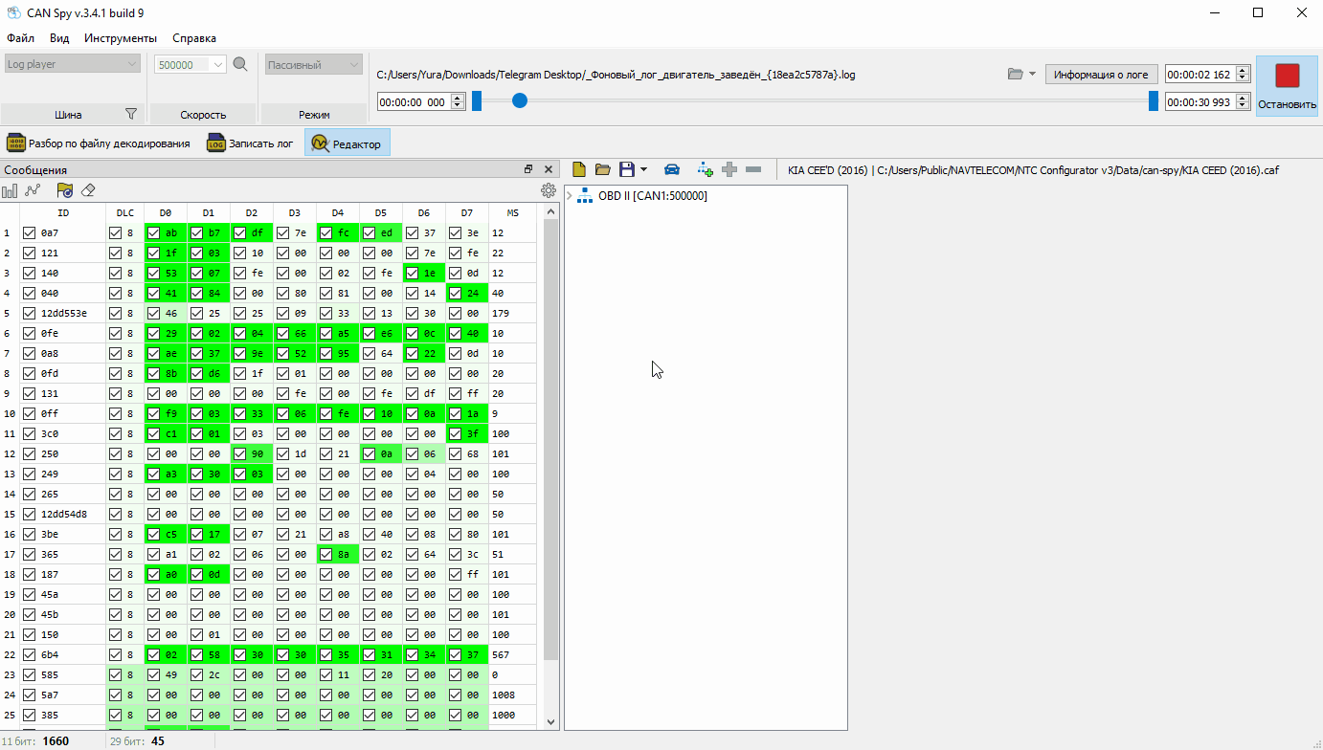Open the Файл menu
The height and width of the screenshot is (750, 1323).
(x=20, y=38)
